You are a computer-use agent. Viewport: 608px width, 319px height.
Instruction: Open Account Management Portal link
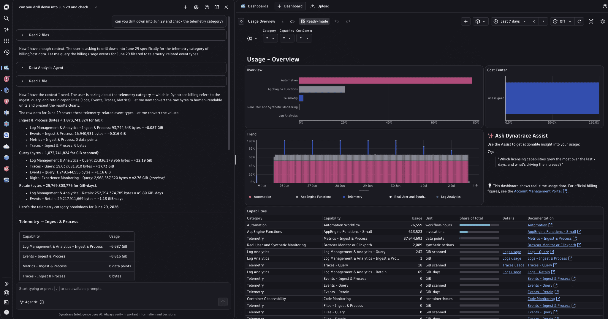pyautogui.click(x=540, y=191)
